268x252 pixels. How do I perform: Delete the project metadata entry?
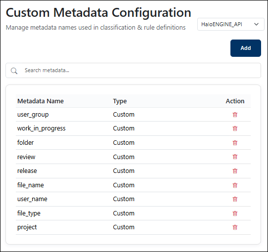[x=235, y=227]
